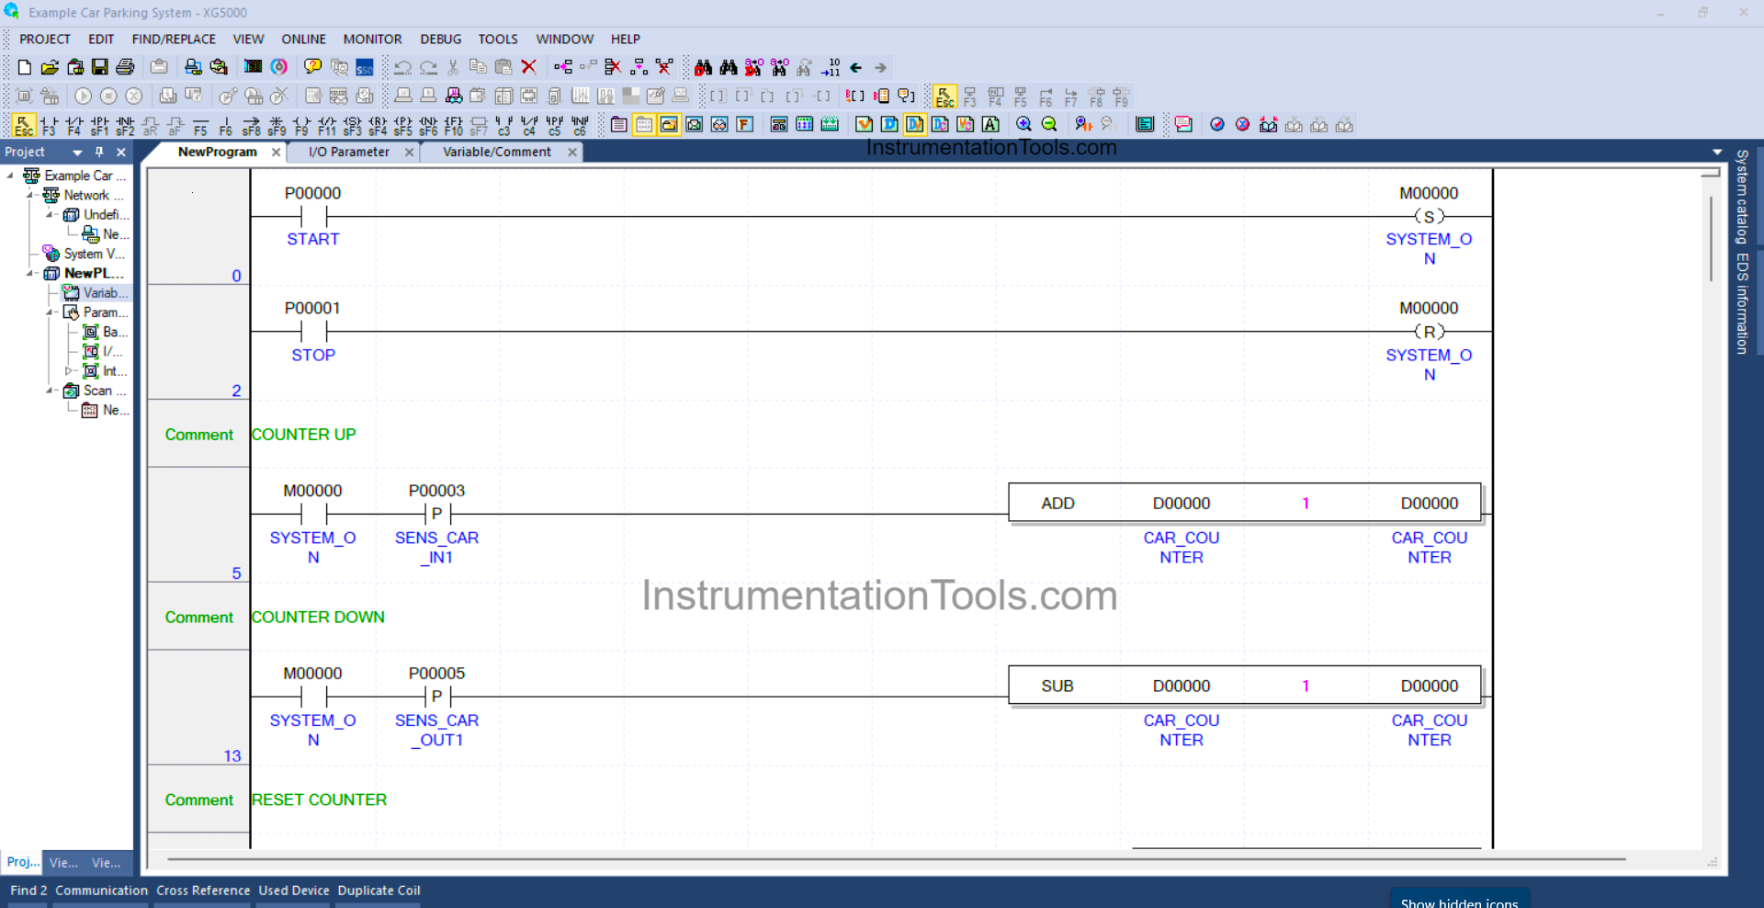Insert function block F10
The width and height of the screenshot is (1764, 908).
coord(453,125)
